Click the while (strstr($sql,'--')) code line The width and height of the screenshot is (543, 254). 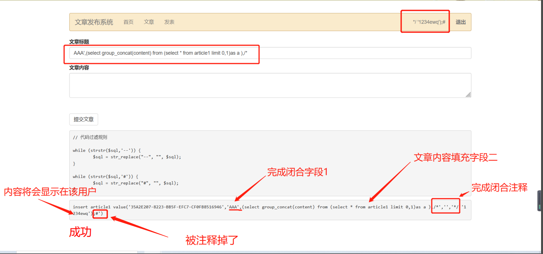107,150
